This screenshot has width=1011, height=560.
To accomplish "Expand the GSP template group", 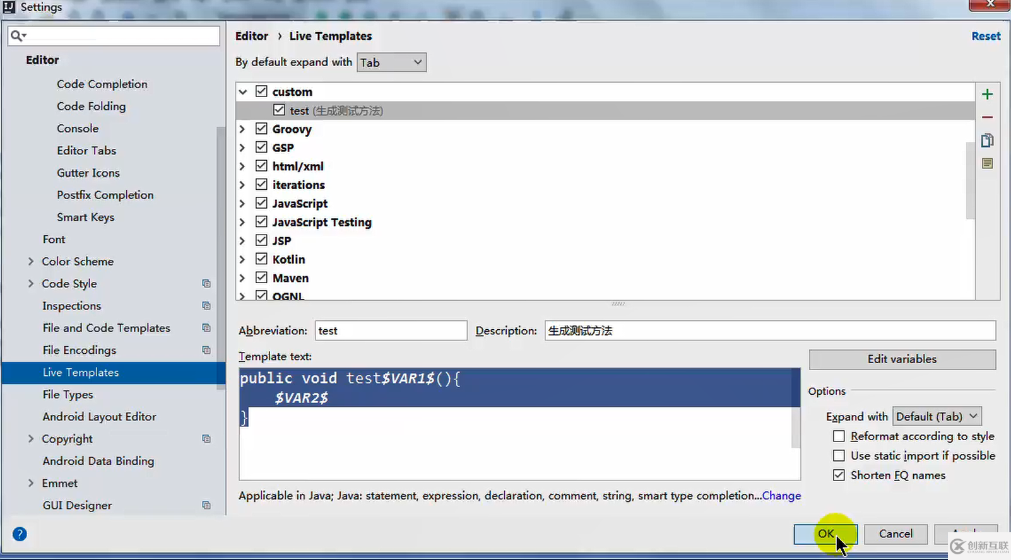I will coord(242,148).
